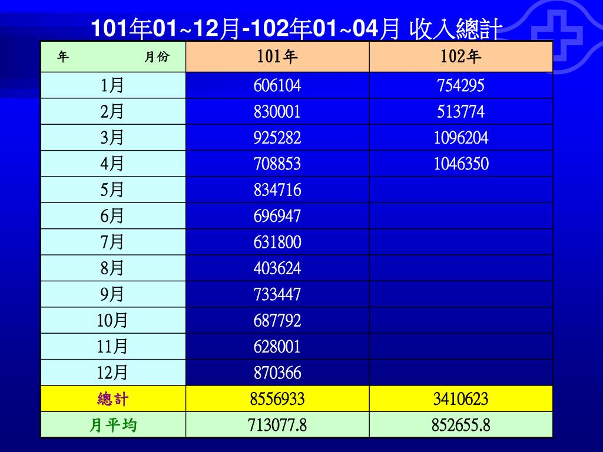
Task: Click the 8月 row label
Action: point(112,268)
